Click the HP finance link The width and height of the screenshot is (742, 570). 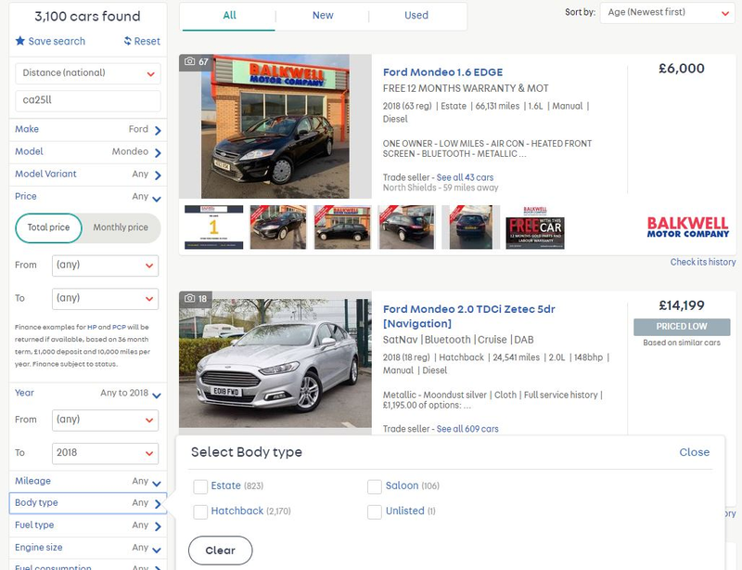(x=92, y=327)
